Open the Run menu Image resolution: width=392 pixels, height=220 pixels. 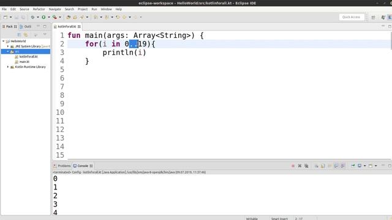click(x=94, y=9)
